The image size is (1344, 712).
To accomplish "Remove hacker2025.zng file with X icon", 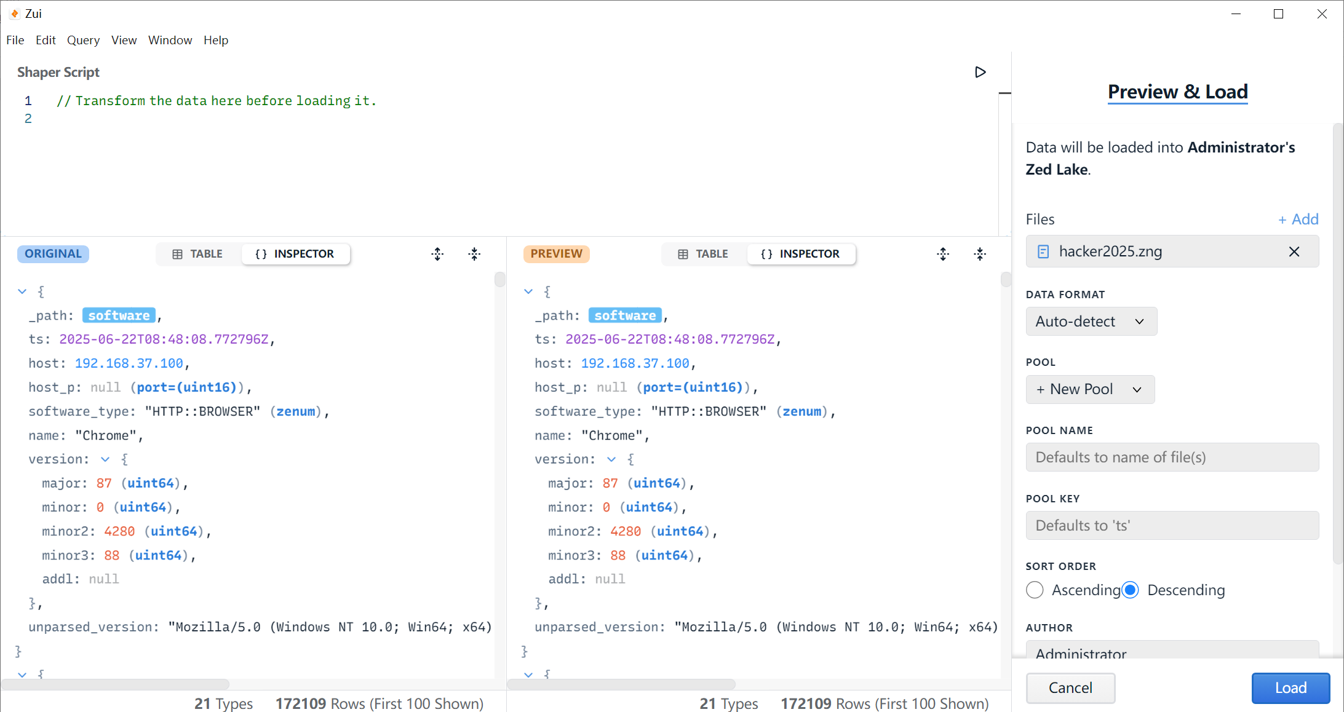I will [1294, 251].
